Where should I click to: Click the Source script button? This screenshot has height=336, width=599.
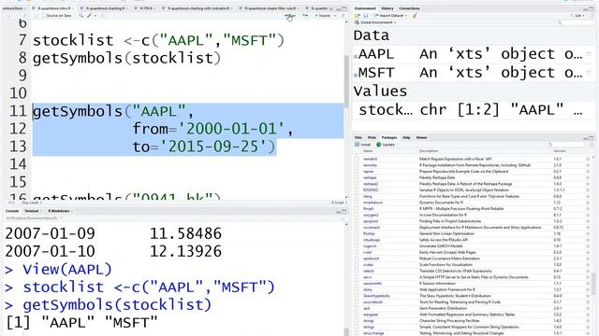pos(323,16)
